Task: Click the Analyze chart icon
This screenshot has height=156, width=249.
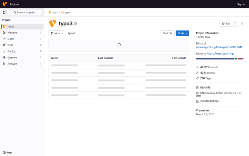Action: pos(4,64)
